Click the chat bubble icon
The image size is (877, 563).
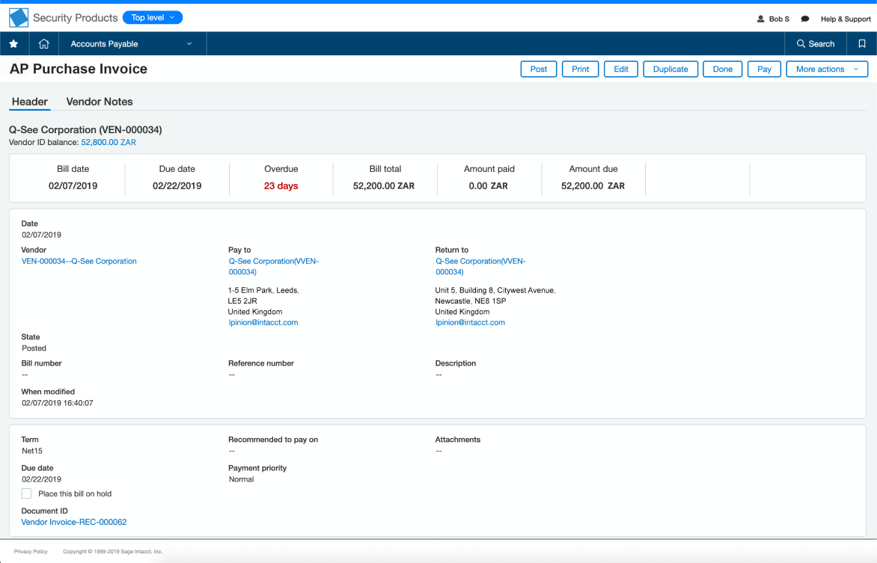(x=805, y=19)
